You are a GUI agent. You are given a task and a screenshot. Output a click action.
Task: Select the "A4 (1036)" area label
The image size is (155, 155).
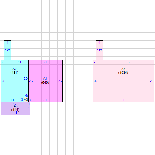click(123, 71)
